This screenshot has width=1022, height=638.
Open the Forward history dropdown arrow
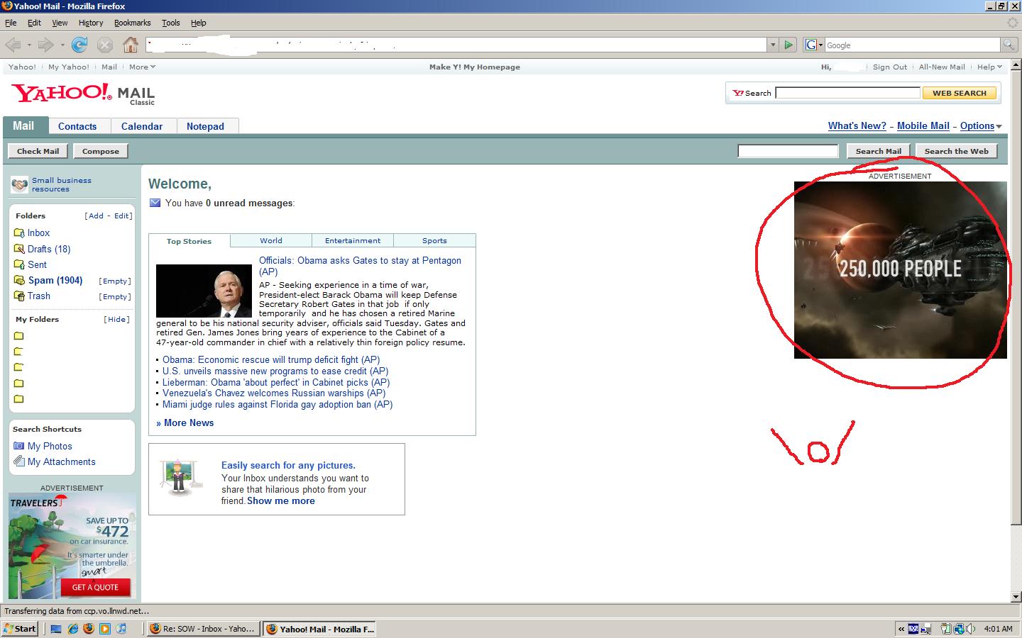(62, 45)
